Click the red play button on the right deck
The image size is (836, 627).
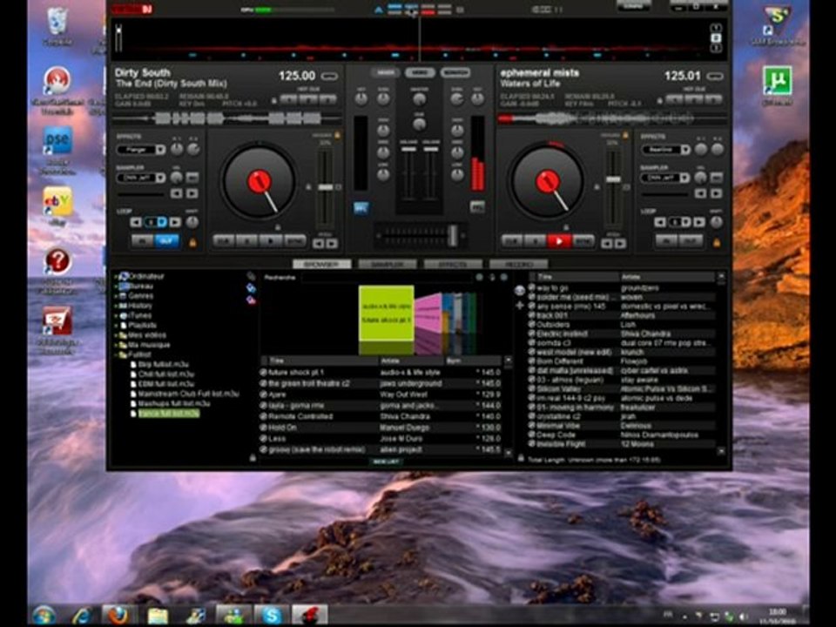[559, 241]
